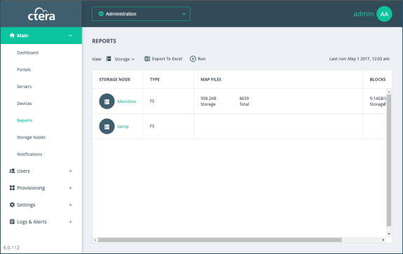Click the FS type in temp row
This screenshot has height=254, width=403.
(152, 126)
